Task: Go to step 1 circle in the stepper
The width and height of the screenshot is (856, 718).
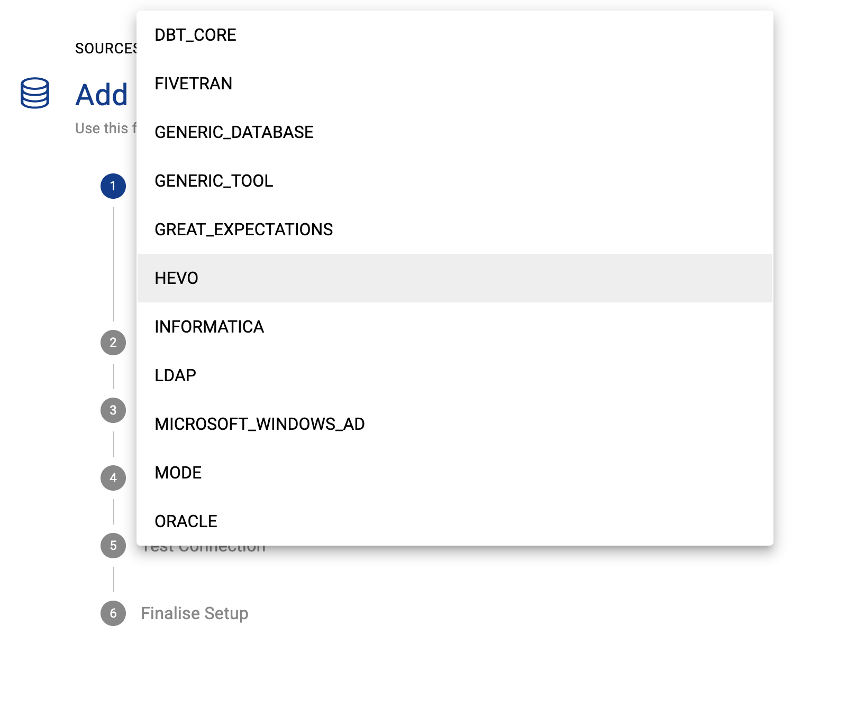Action: [x=113, y=186]
